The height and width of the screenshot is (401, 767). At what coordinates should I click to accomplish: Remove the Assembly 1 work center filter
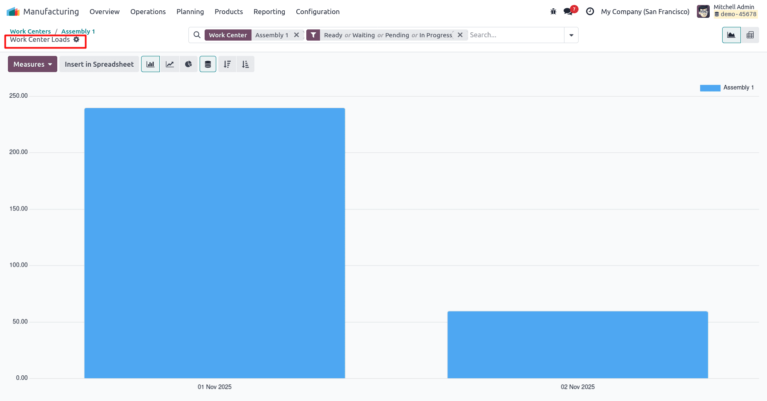(x=297, y=35)
